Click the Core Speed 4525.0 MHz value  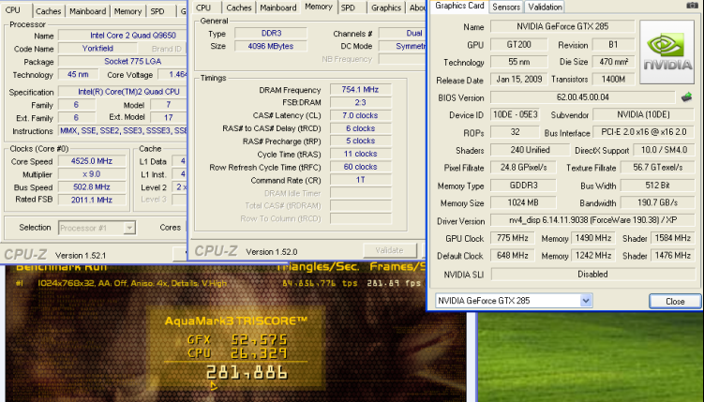click(92, 161)
